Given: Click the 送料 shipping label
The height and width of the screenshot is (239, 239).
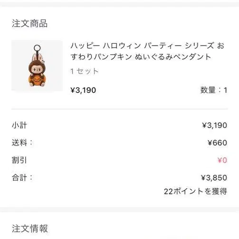Looking at the screenshot, I should [x=22, y=143].
